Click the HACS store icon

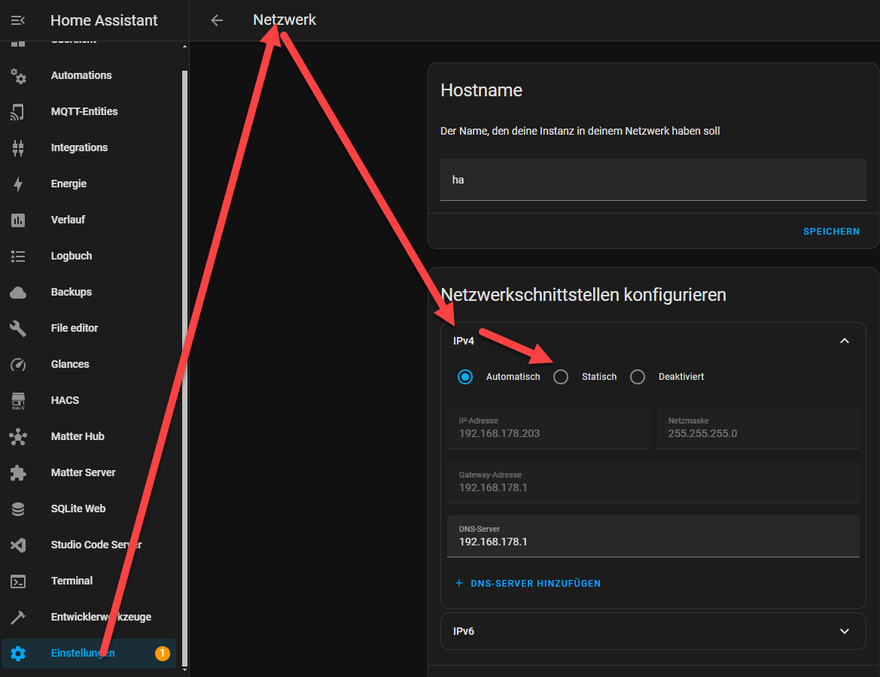tap(18, 400)
